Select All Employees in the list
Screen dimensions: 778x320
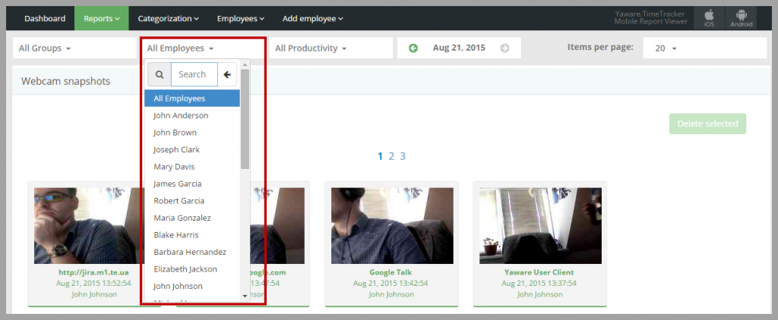click(x=192, y=98)
